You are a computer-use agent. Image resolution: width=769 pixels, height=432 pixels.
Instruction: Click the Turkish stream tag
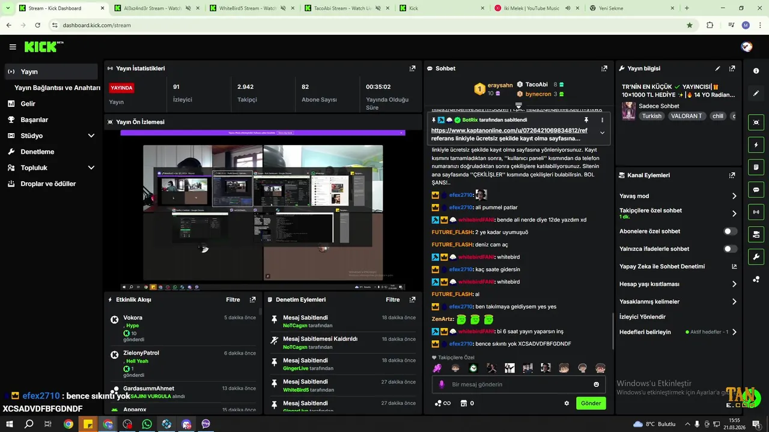(651, 116)
